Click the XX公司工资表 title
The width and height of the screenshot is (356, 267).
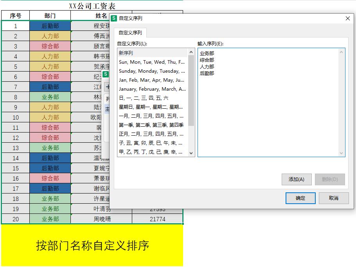pyautogui.click(x=92, y=6)
